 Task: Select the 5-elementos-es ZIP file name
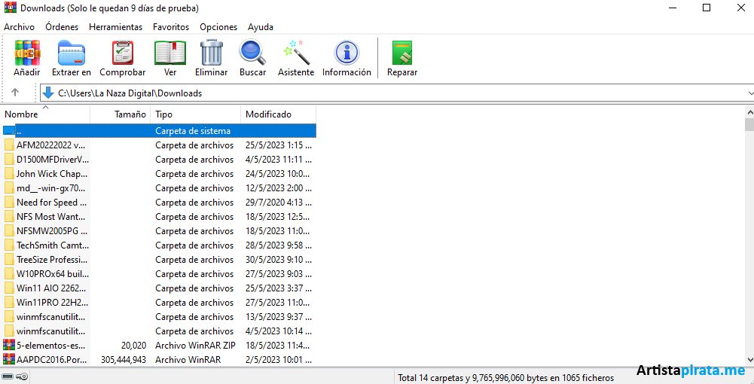coord(51,346)
